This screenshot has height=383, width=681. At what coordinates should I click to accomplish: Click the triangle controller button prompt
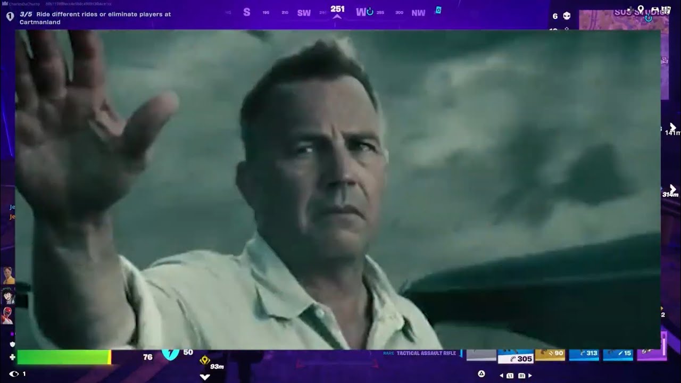point(481,374)
